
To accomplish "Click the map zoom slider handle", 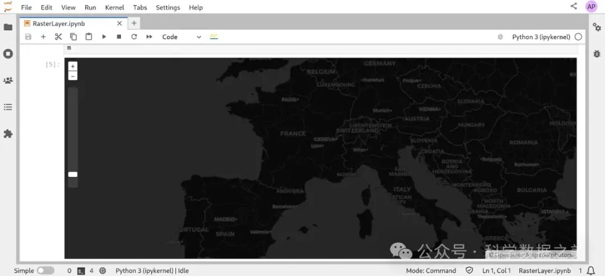I will point(73,174).
